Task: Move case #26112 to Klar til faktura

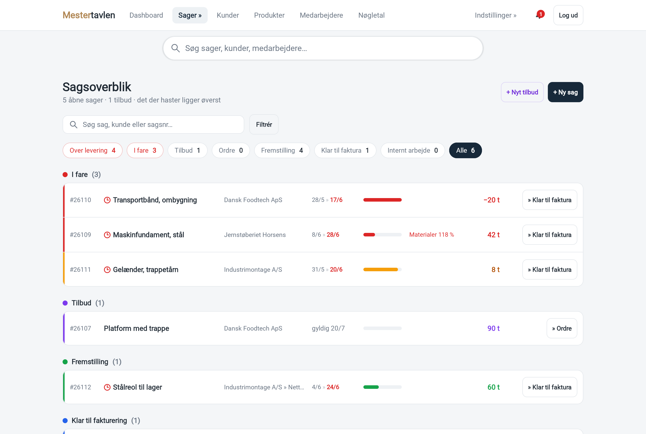Action: tap(550, 387)
